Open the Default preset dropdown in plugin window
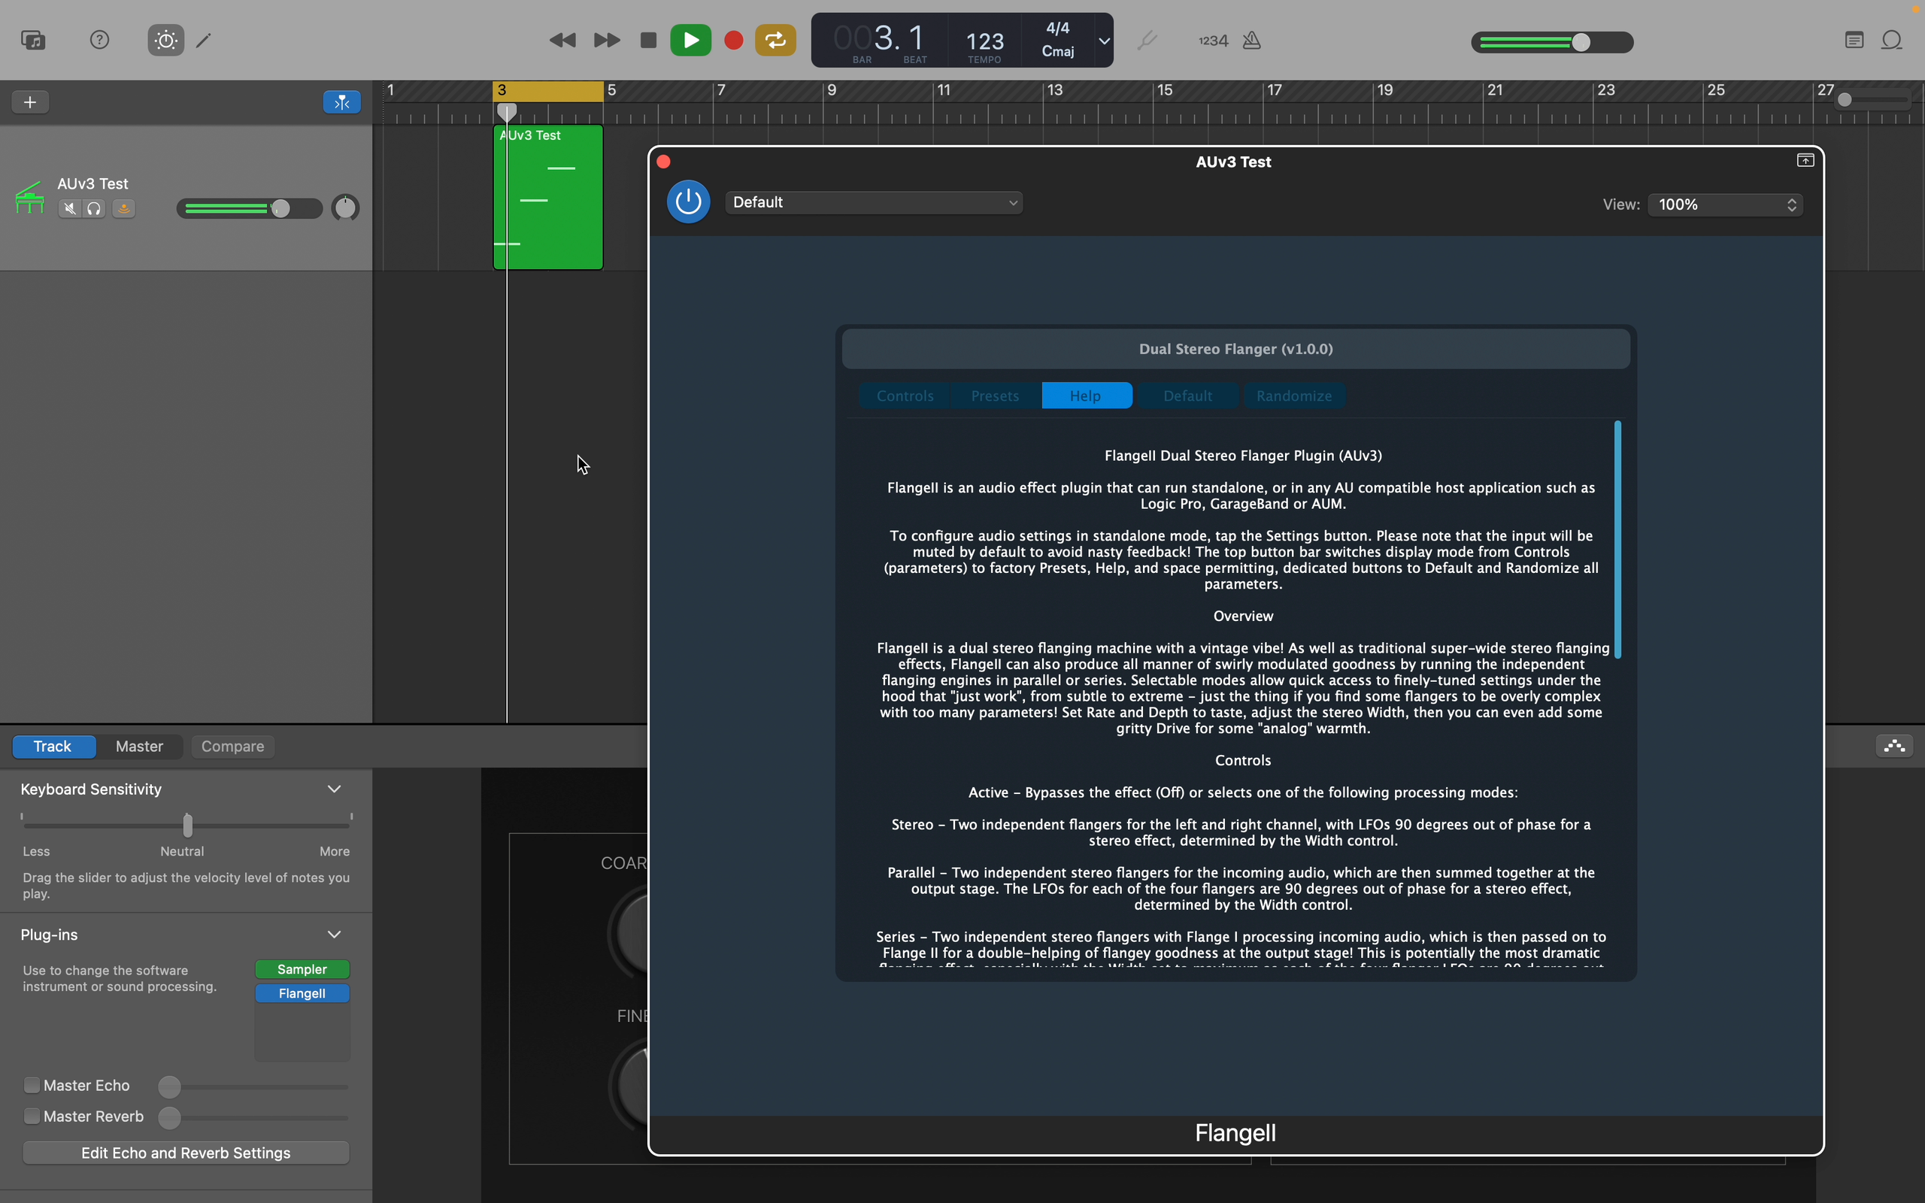1925x1203 pixels. click(875, 202)
